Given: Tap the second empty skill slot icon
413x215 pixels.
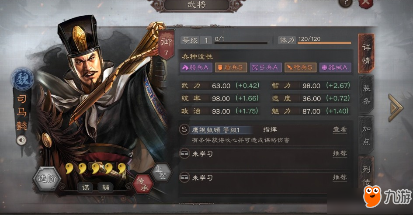Looking at the screenshot, I should [x=184, y=177].
